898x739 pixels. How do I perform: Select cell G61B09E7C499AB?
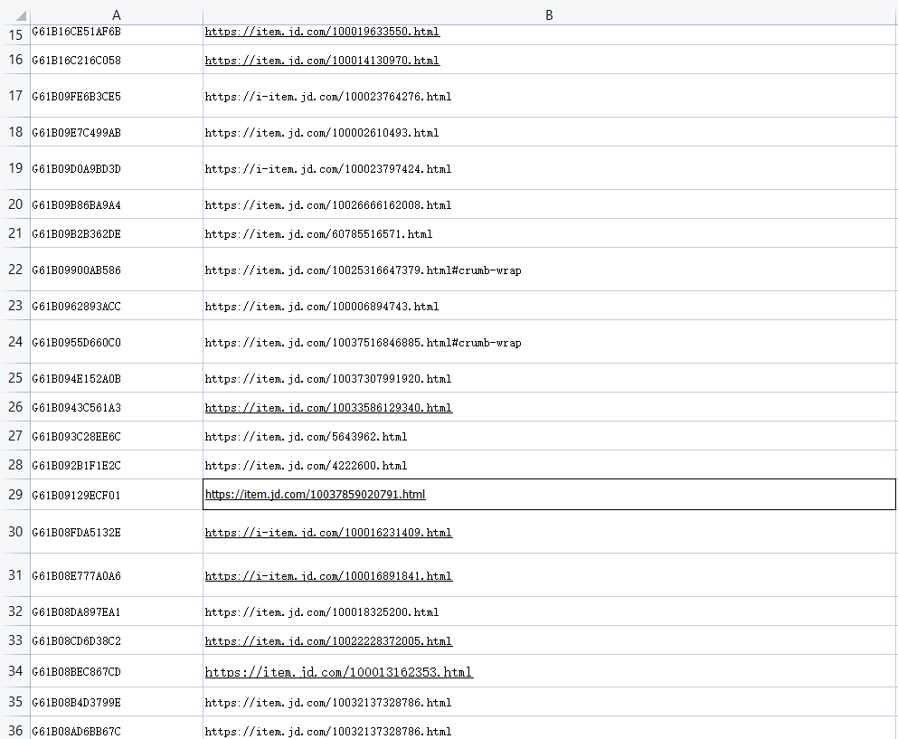[117, 132]
